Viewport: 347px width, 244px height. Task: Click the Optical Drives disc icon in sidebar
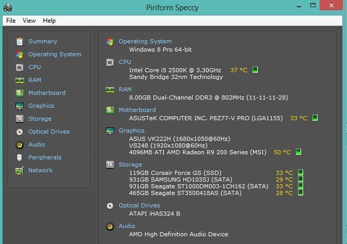click(19, 132)
